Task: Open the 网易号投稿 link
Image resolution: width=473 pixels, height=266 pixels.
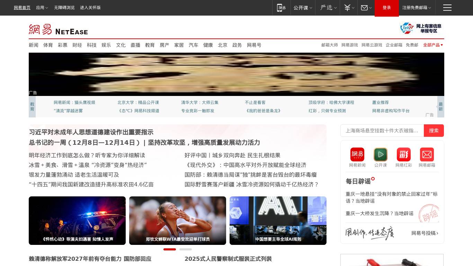Action: point(425,233)
